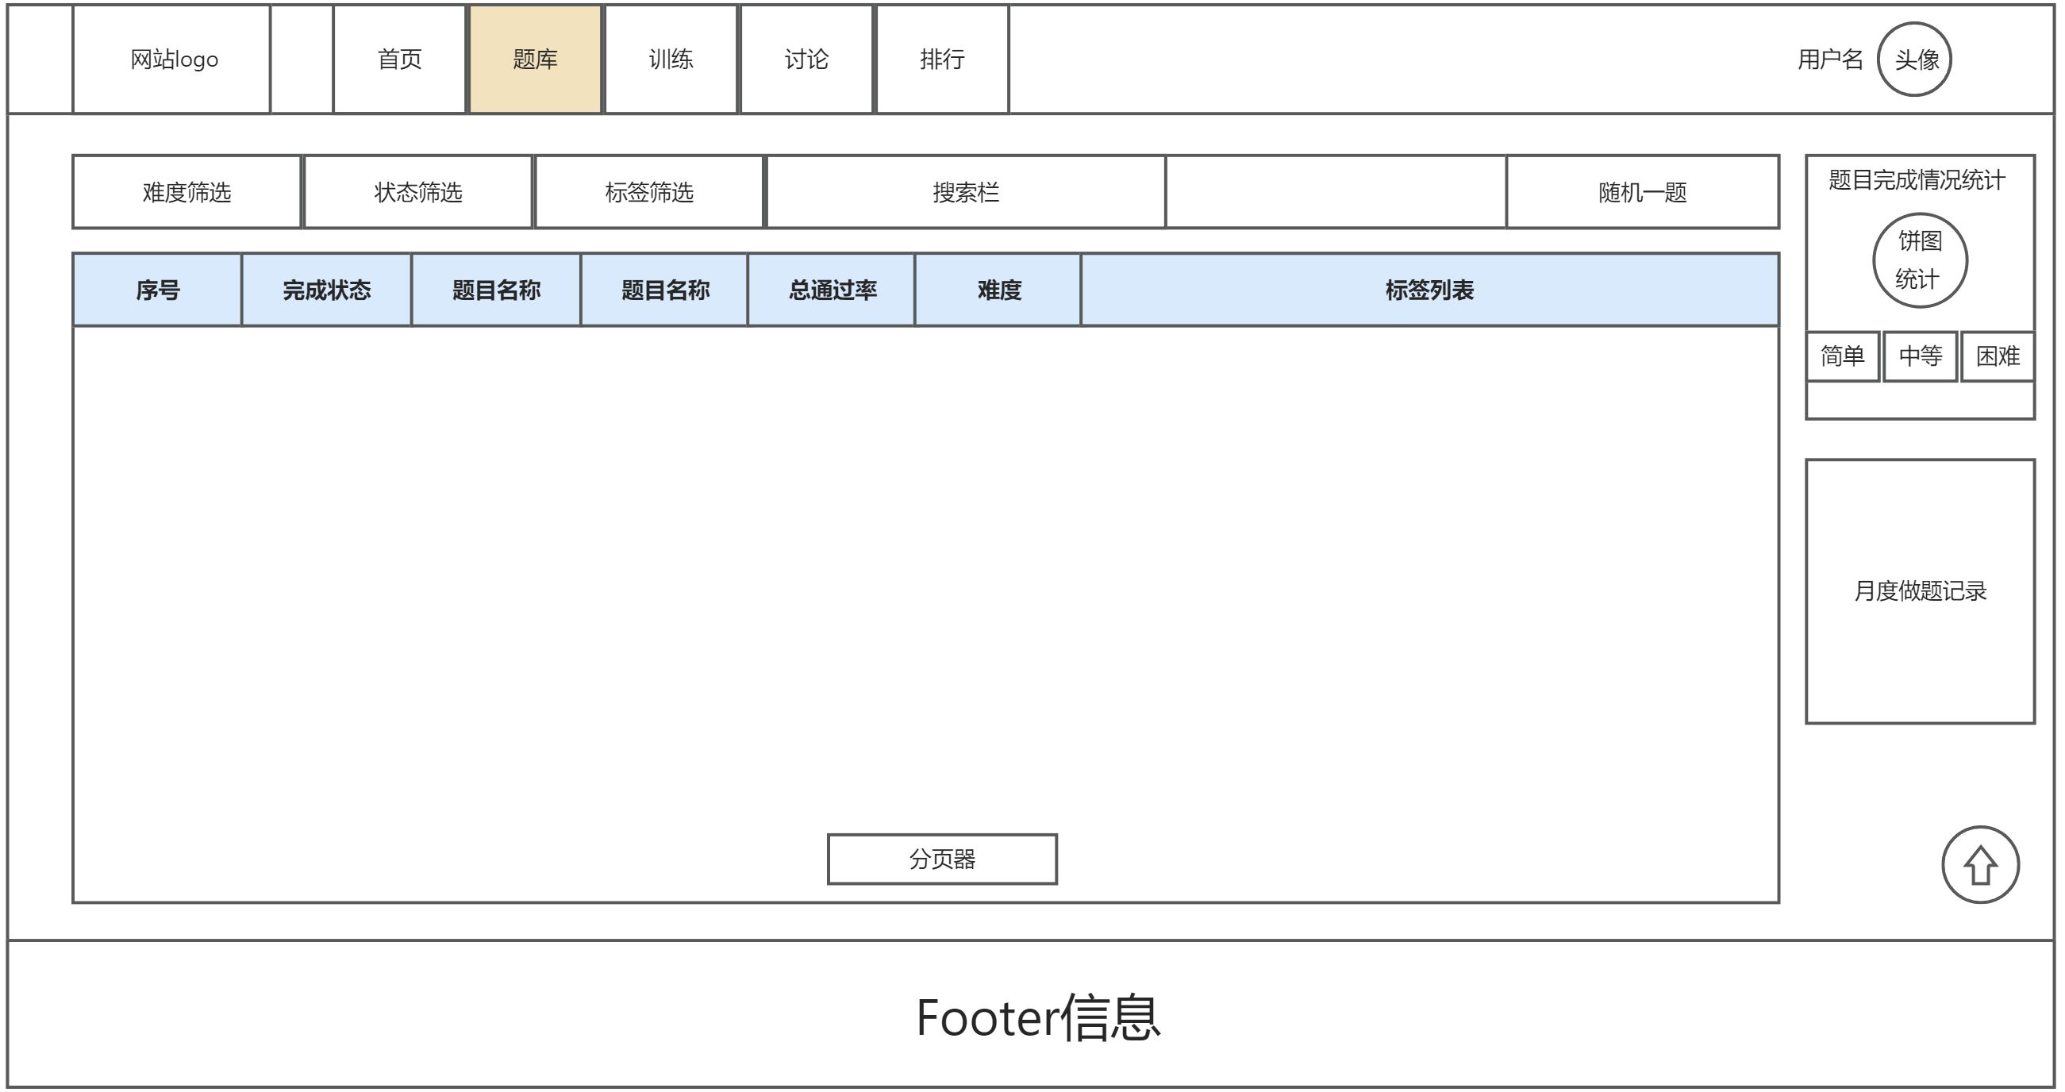Switch to the 讨论 nav tab
The width and height of the screenshot is (2065, 1092).
(806, 60)
